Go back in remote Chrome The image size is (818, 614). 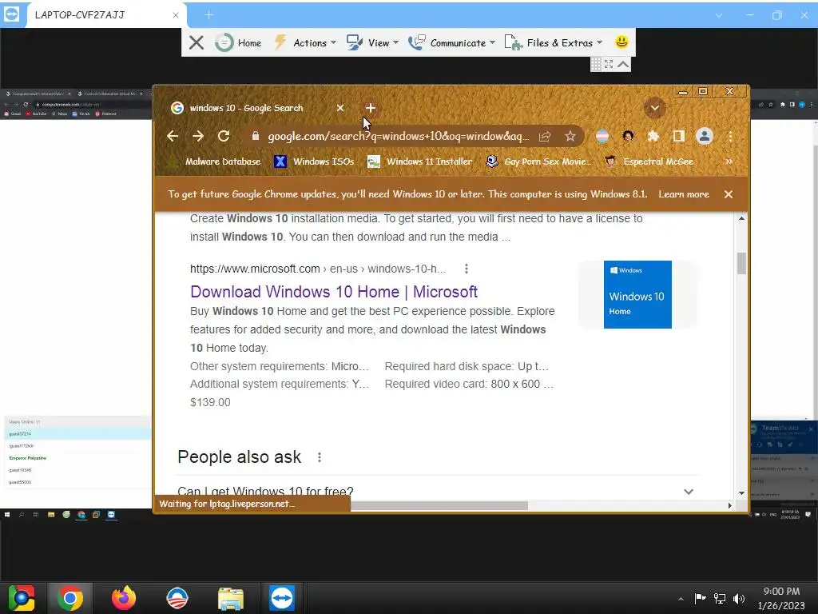tap(173, 136)
